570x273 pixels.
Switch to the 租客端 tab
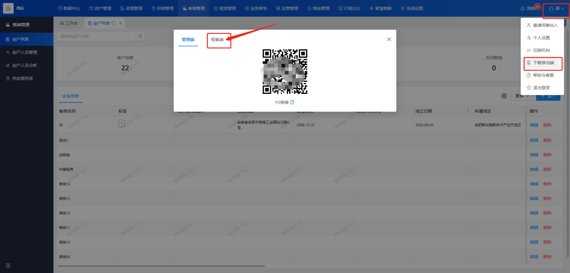tap(217, 40)
